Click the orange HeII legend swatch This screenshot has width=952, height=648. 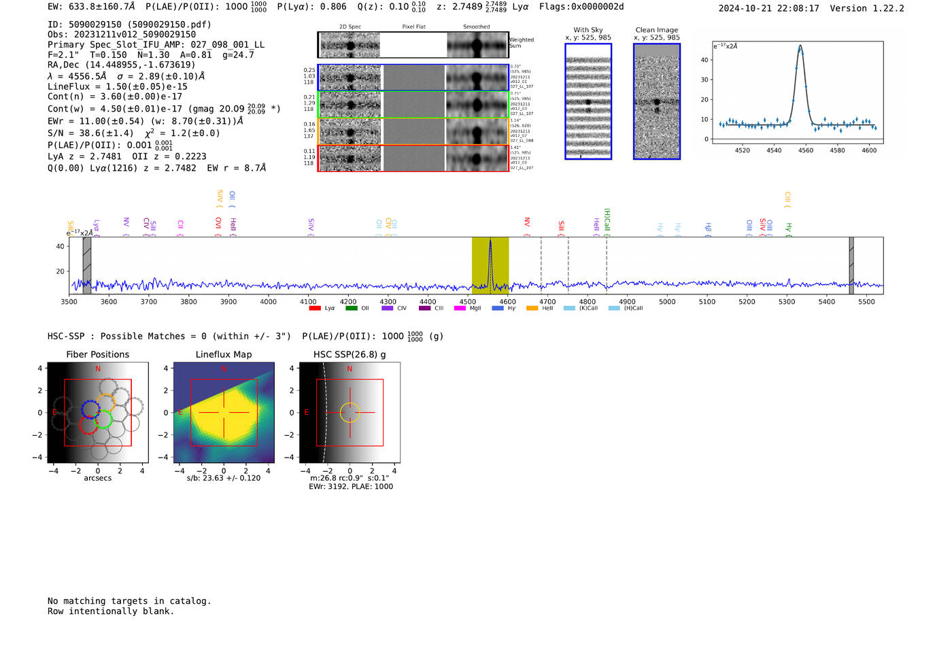(x=532, y=309)
